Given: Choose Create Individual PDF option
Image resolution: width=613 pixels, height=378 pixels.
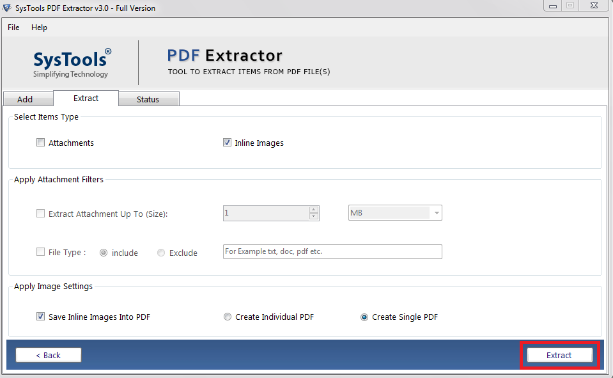Looking at the screenshot, I should [x=228, y=317].
